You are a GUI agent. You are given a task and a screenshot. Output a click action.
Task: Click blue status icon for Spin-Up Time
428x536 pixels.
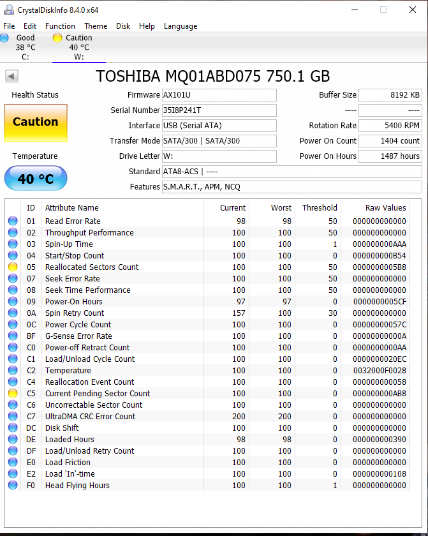coord(13,244)
